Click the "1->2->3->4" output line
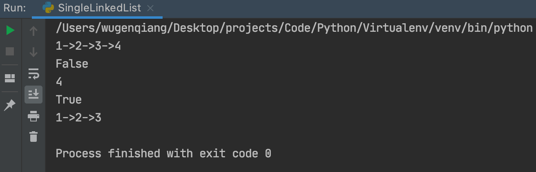This screenshot has height=172, width=536. click(x=88, y=46)
